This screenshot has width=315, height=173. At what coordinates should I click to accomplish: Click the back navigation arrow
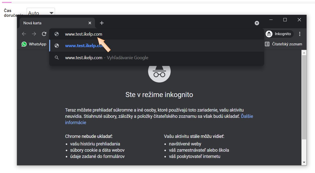[x=24, y=34]
